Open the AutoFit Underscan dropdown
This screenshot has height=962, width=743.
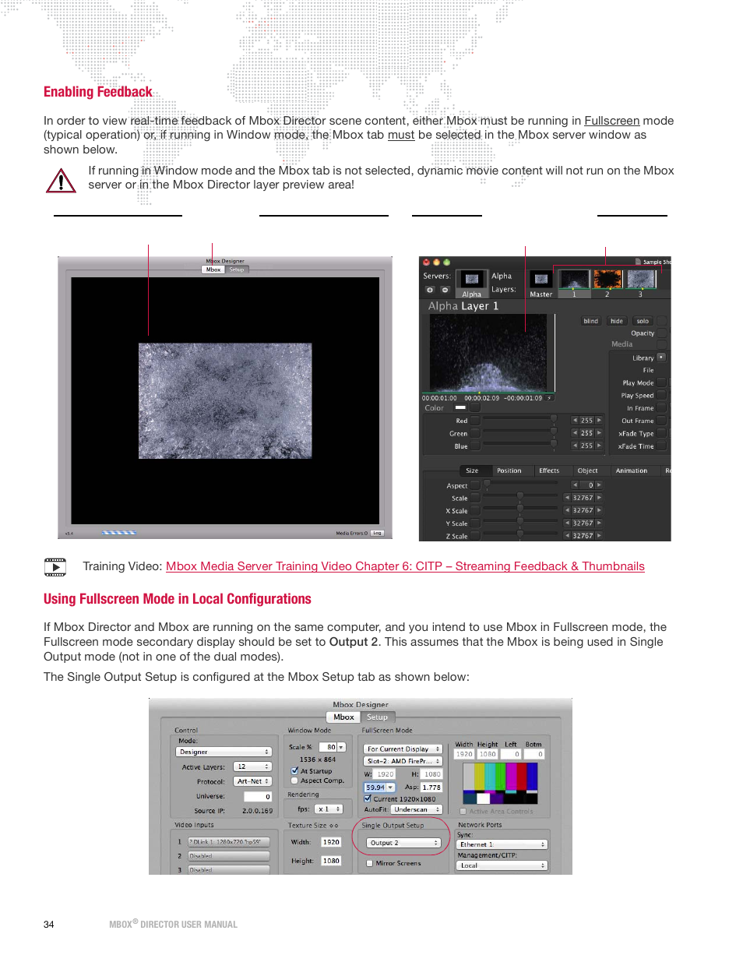point(417,809)
